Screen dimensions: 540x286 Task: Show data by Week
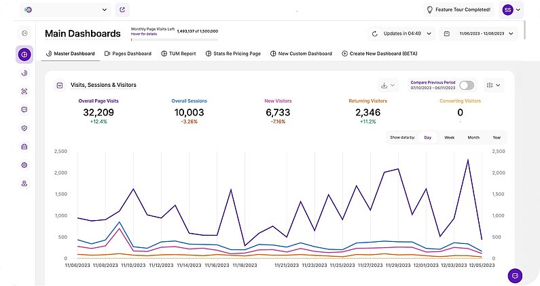coord(449,137)
